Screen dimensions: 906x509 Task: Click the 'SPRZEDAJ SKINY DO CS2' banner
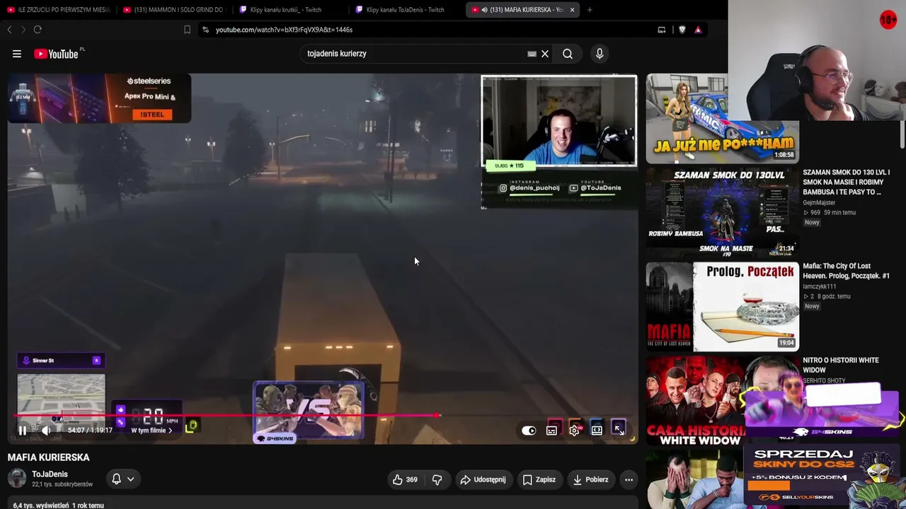click(821, 477)
